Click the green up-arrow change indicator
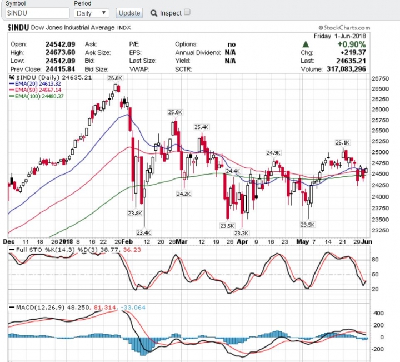 [306, 44]
